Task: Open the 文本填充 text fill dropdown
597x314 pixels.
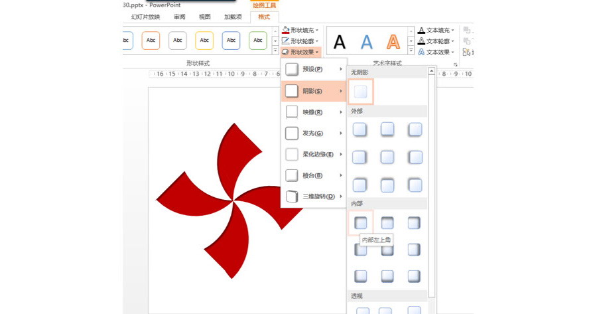Action: click(436, 30)
